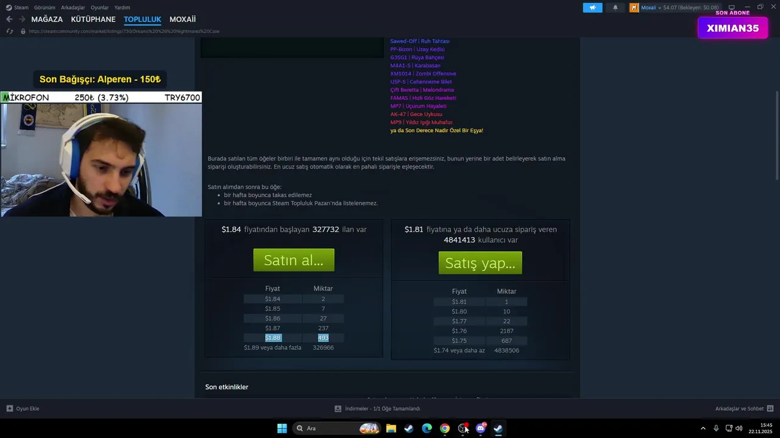Open File Explorer from the taskbar
The height and width of the screenshot is (438, 780).
click(391, 428)
